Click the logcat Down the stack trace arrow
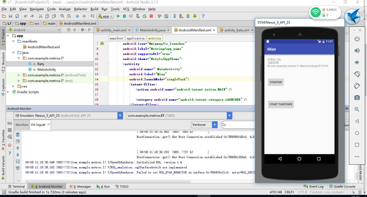 point(18,155)
